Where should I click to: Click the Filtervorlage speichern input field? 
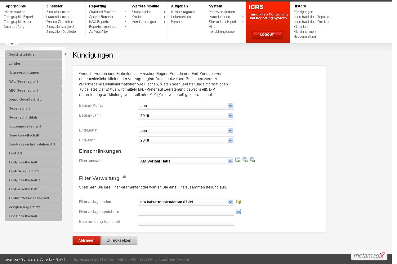coord(186,212)
